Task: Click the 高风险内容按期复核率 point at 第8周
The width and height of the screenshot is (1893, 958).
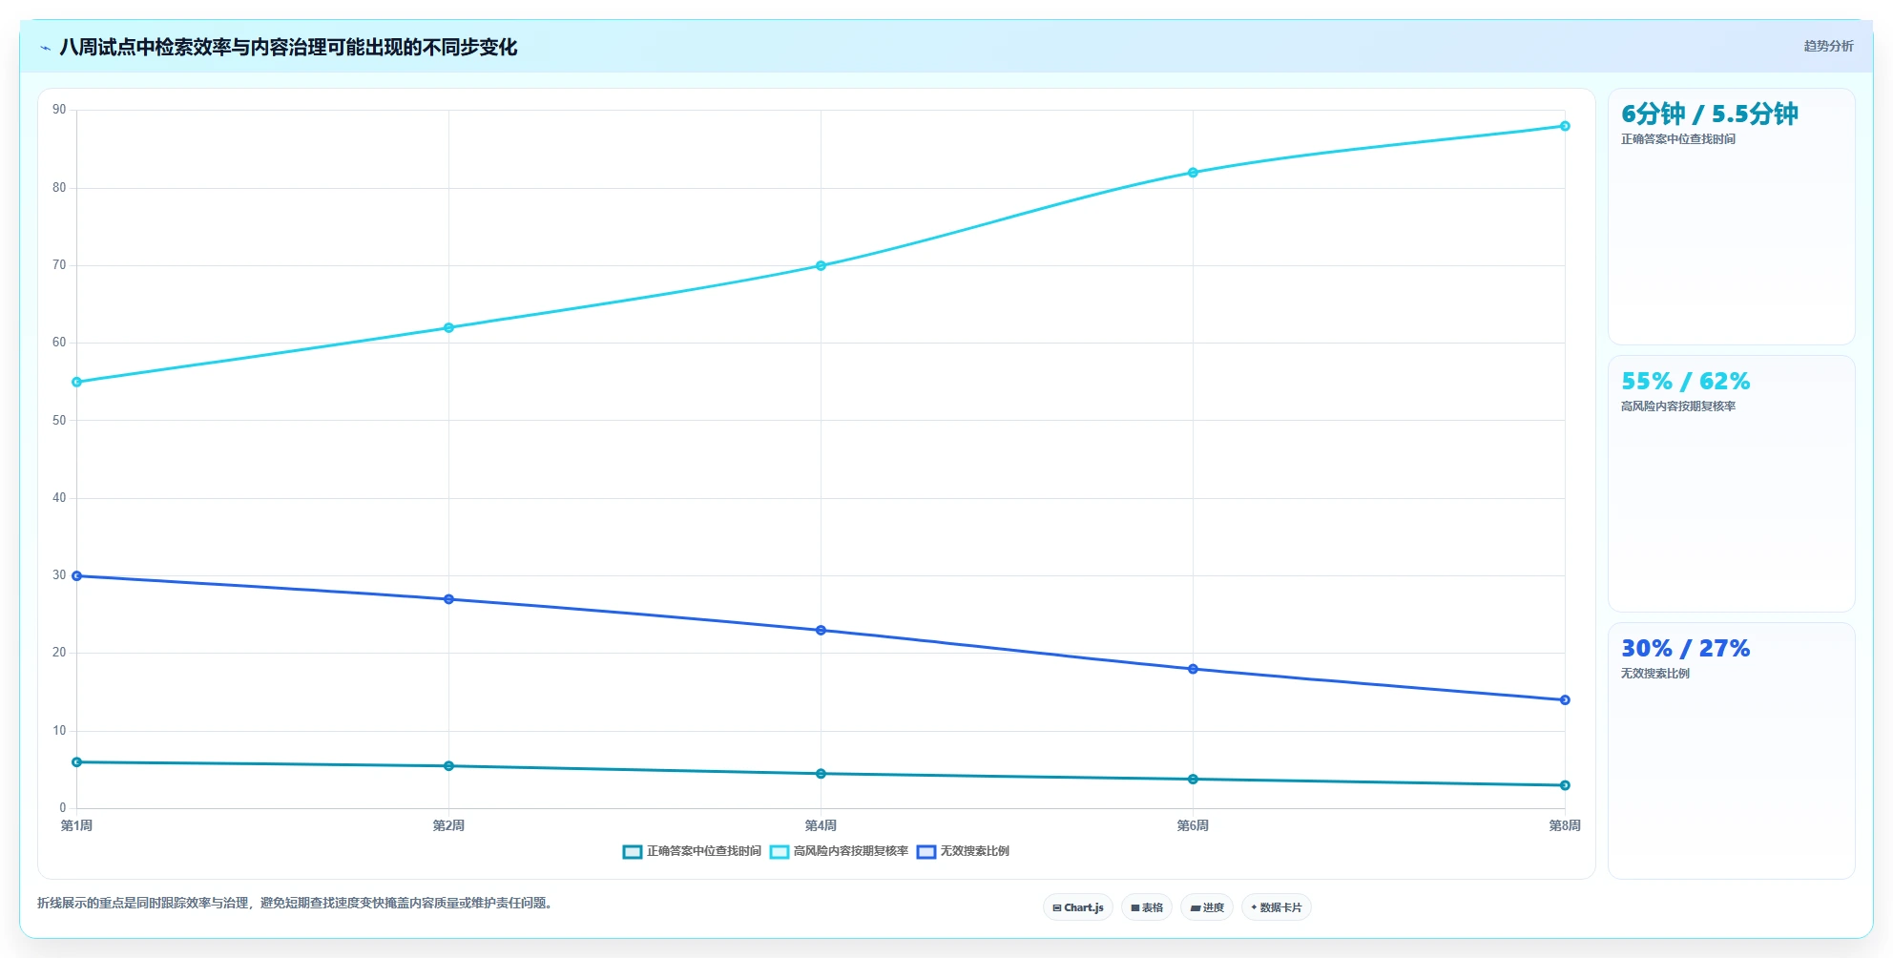Action: point(1565,126)
